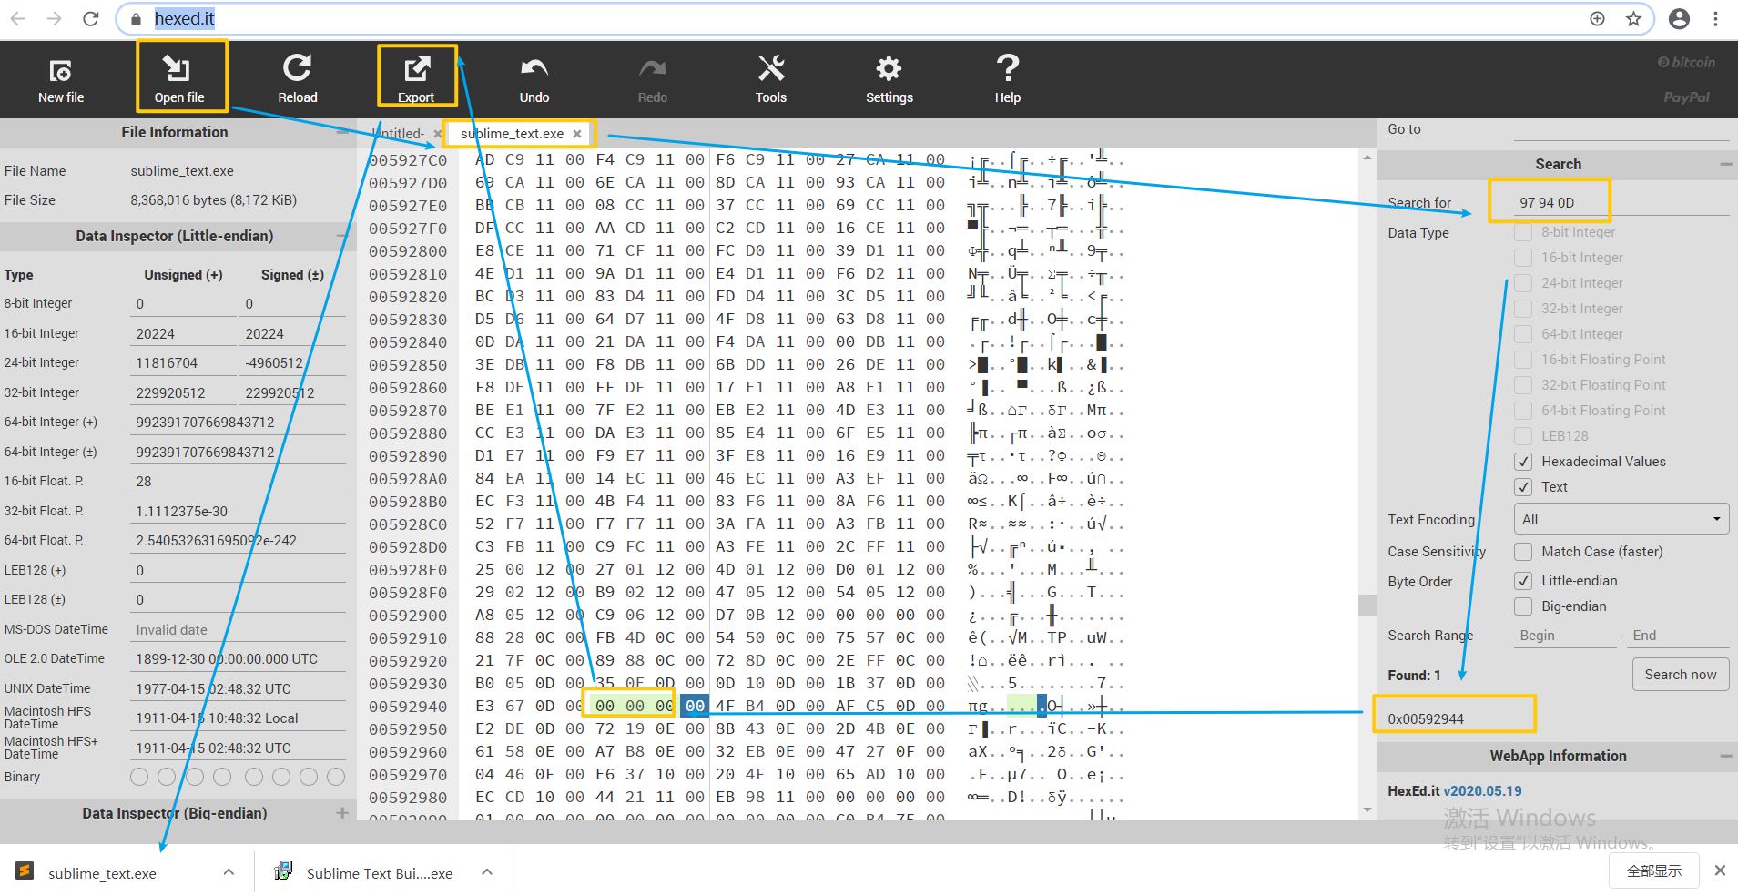Click the bitcoin donation link
This screenshot has height=896, width=1738.
(x=1686, y=62)
